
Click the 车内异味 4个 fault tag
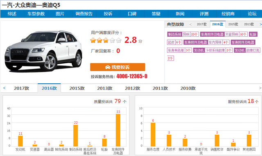coord(206,42)
